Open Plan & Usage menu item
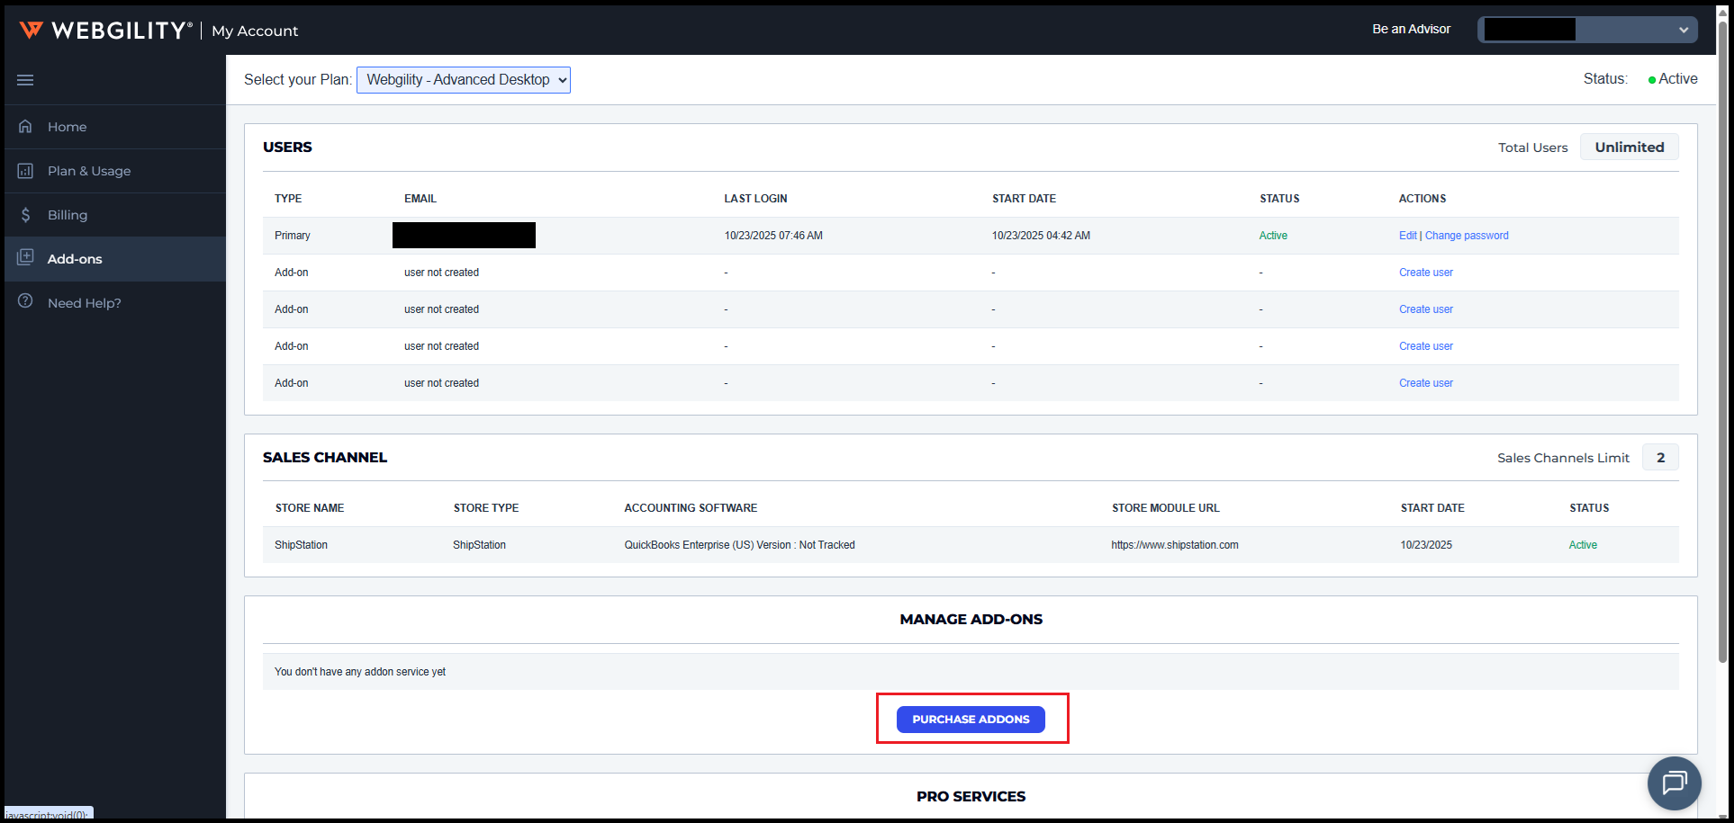This screenshot has width=1734, height=823. (89, 171)
